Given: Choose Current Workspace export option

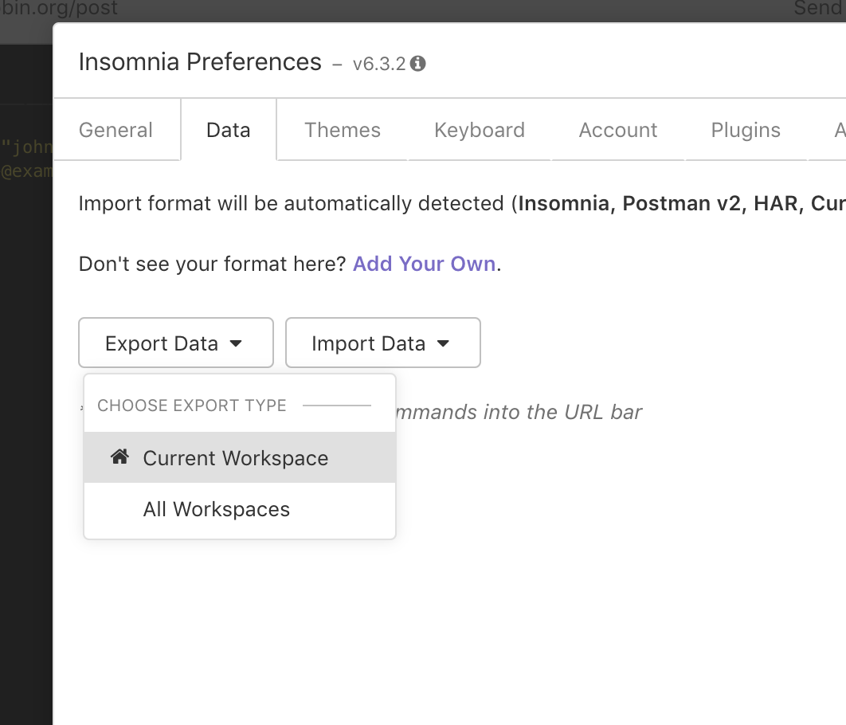Looking at the screenshot, I should (x=240, y=457).
